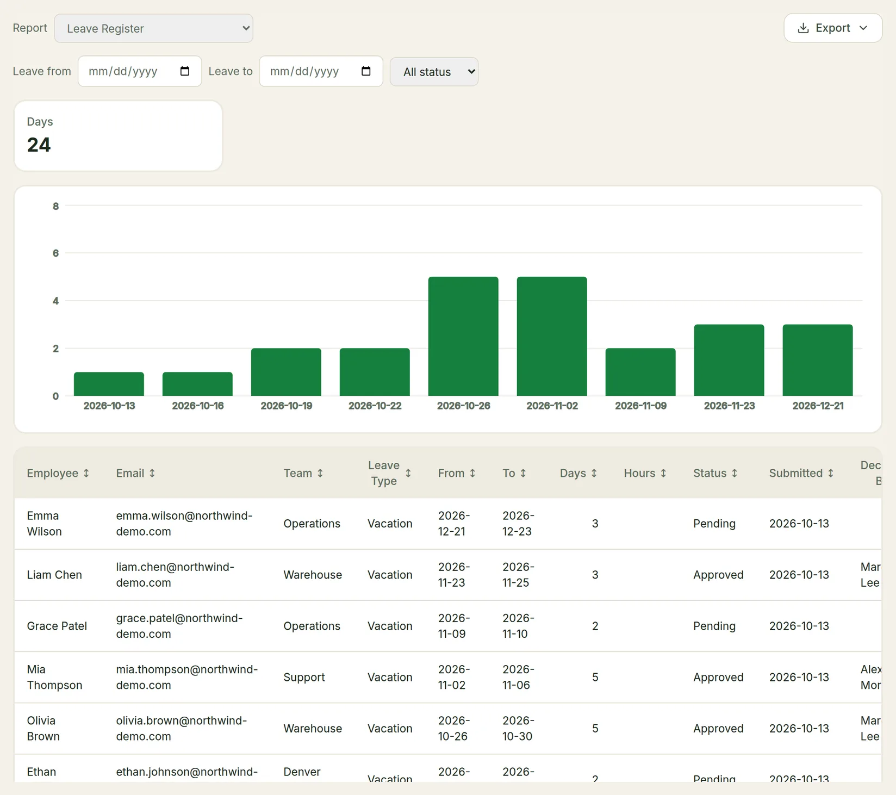Viewport: 896px width, 795px height.
Task: Sort table by To date column
Action: (514, 473)
